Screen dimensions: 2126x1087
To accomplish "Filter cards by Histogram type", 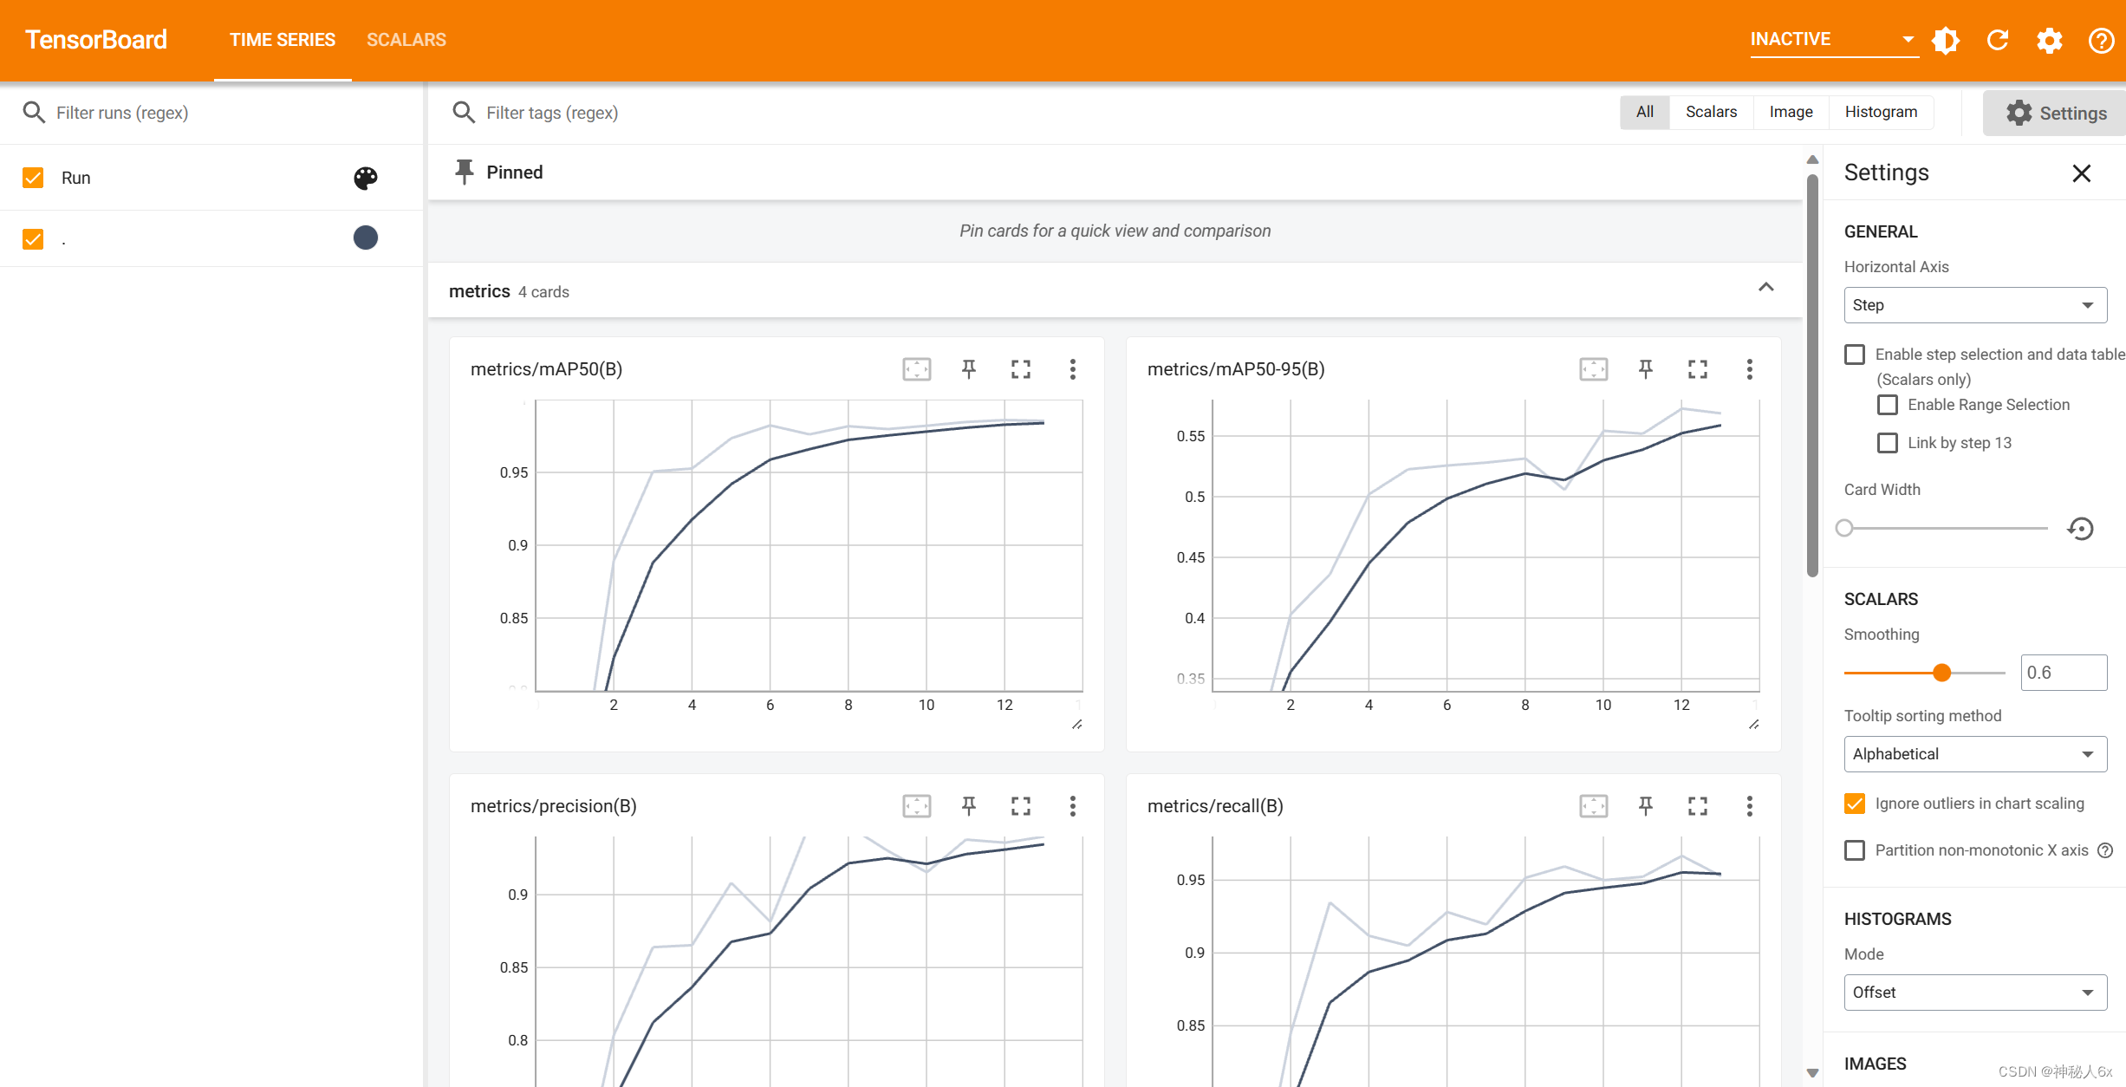I will click(1880, 112).
